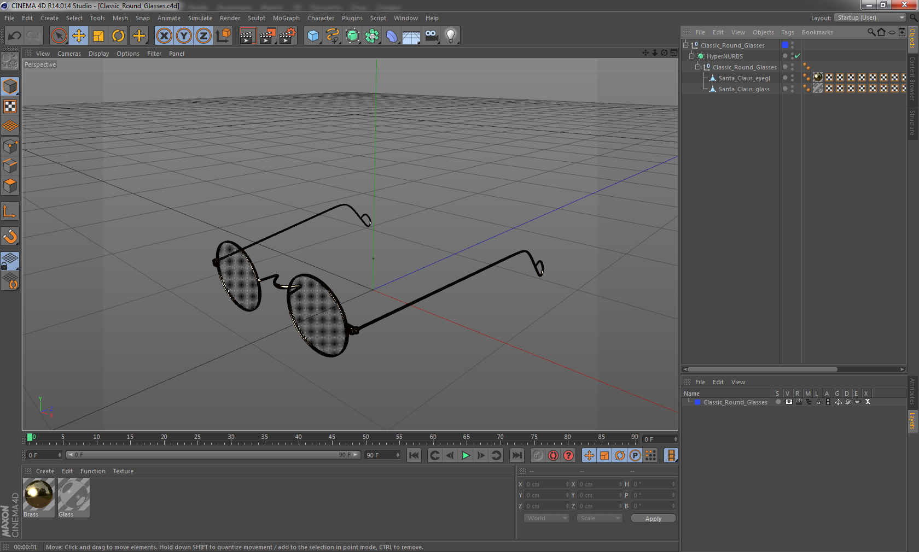
Task: Toggle Y axis lock
Action: (184, 36)
